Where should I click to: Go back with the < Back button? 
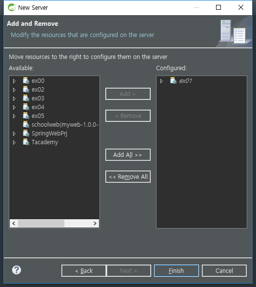coord(84,271)
